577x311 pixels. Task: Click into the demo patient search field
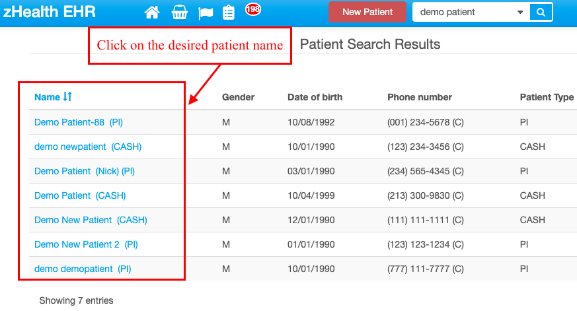(463, 12)
